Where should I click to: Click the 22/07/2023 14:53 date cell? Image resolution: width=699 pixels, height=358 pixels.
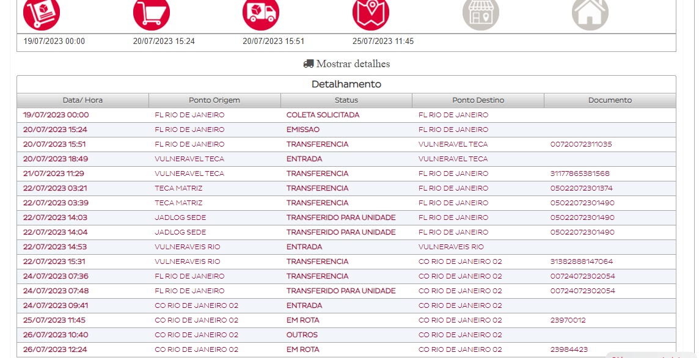pyautogui.click(x=55, y=247)
